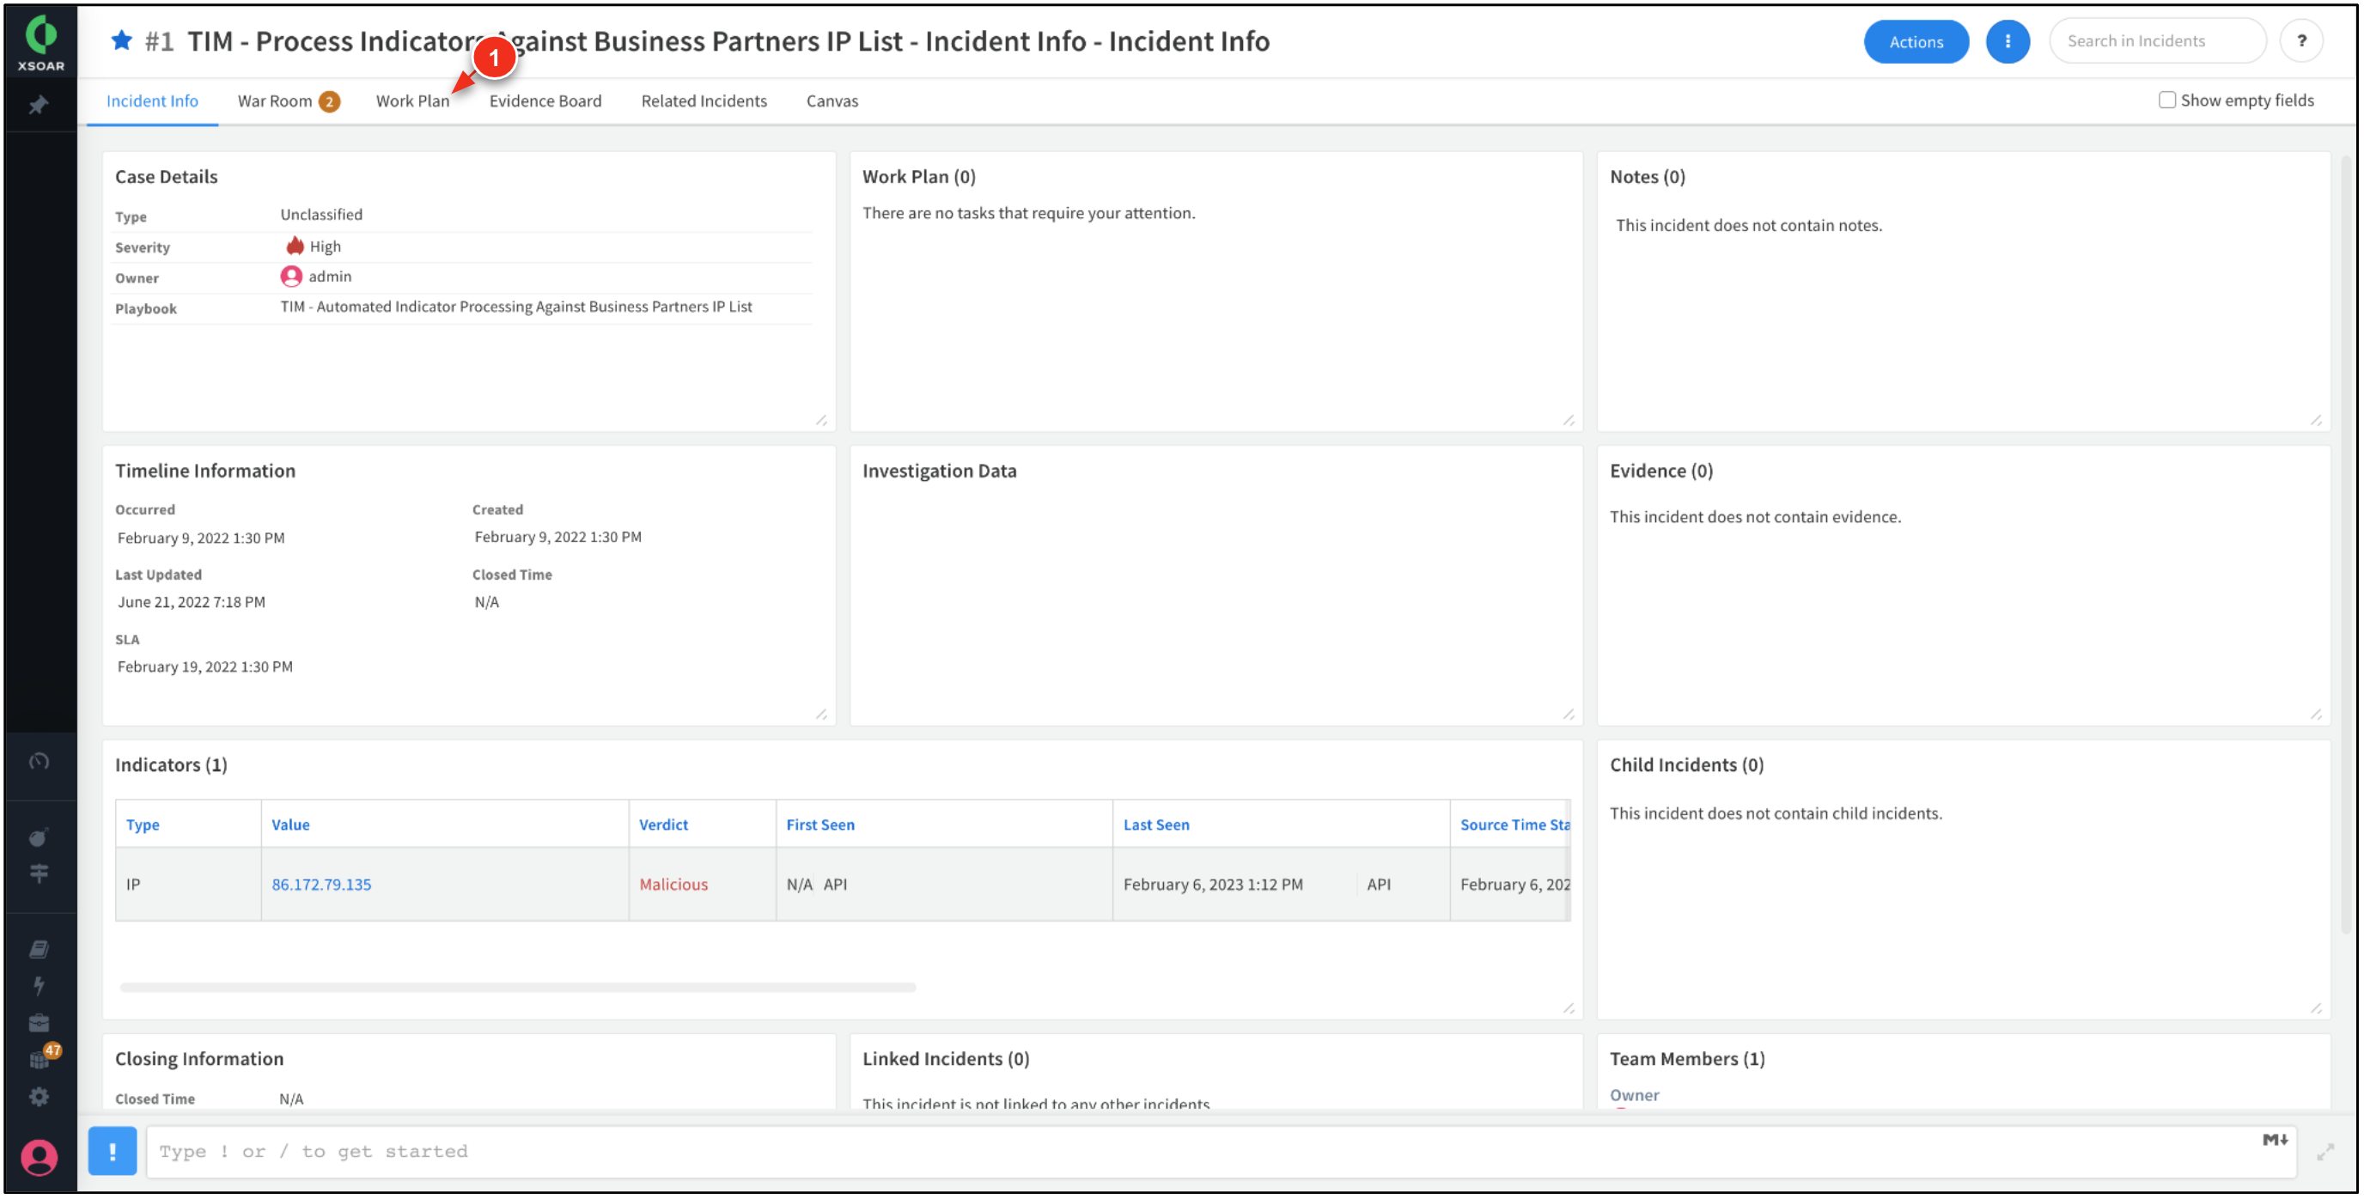This screenshot has height=1199, width=2364.
Task: Click the Child Incidents (0) panel heading
Action: click(x=1686, y=765)
